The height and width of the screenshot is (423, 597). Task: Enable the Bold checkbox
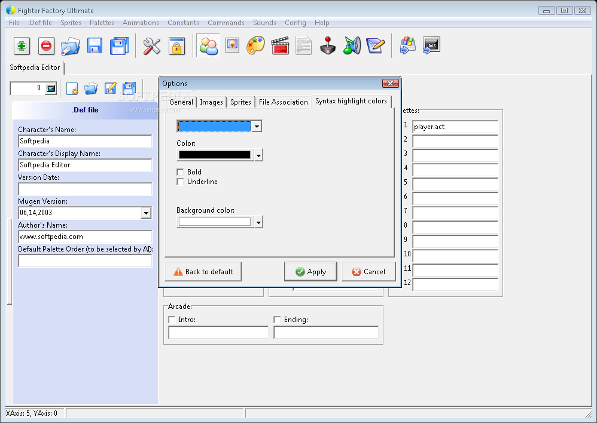[x=180, y=172]
